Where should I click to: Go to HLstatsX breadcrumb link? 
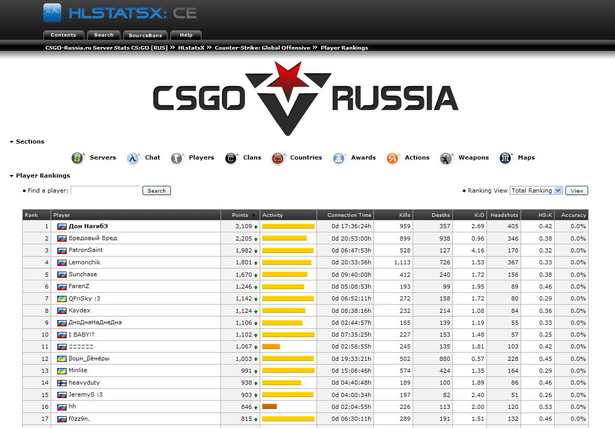pyautogui.click(x=192, y=48)
